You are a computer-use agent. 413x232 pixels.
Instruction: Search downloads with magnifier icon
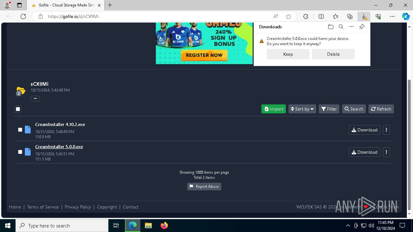tap(341, 27)
